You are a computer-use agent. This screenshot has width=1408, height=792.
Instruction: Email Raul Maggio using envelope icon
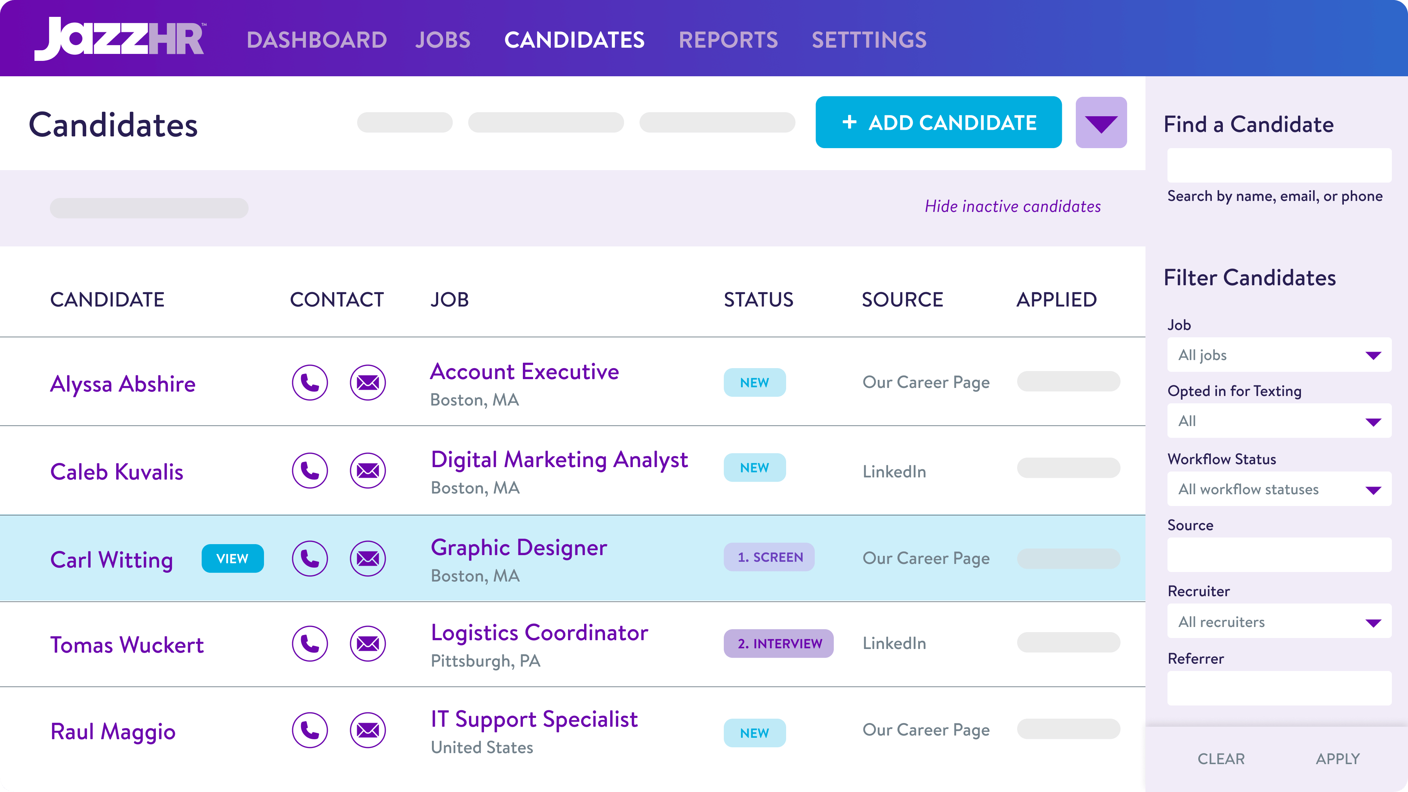pyautogui.click(x=368, y=730)
